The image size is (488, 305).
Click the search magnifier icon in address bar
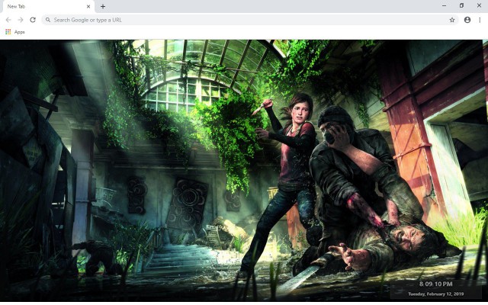48,20
